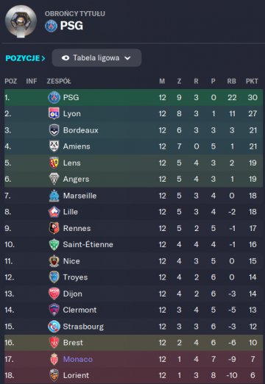The width and height of the screenshot is (265, 384).
Task: Click the Marseille club crest
Action: coord(54,196)
